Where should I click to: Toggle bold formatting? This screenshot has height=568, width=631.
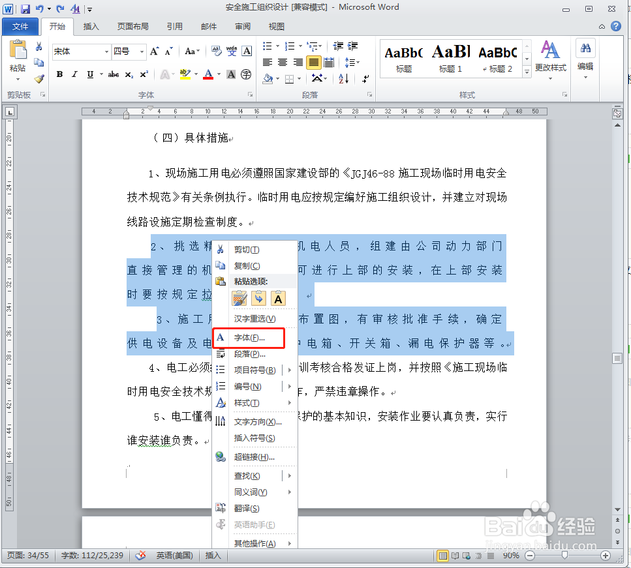pos(59,74)
